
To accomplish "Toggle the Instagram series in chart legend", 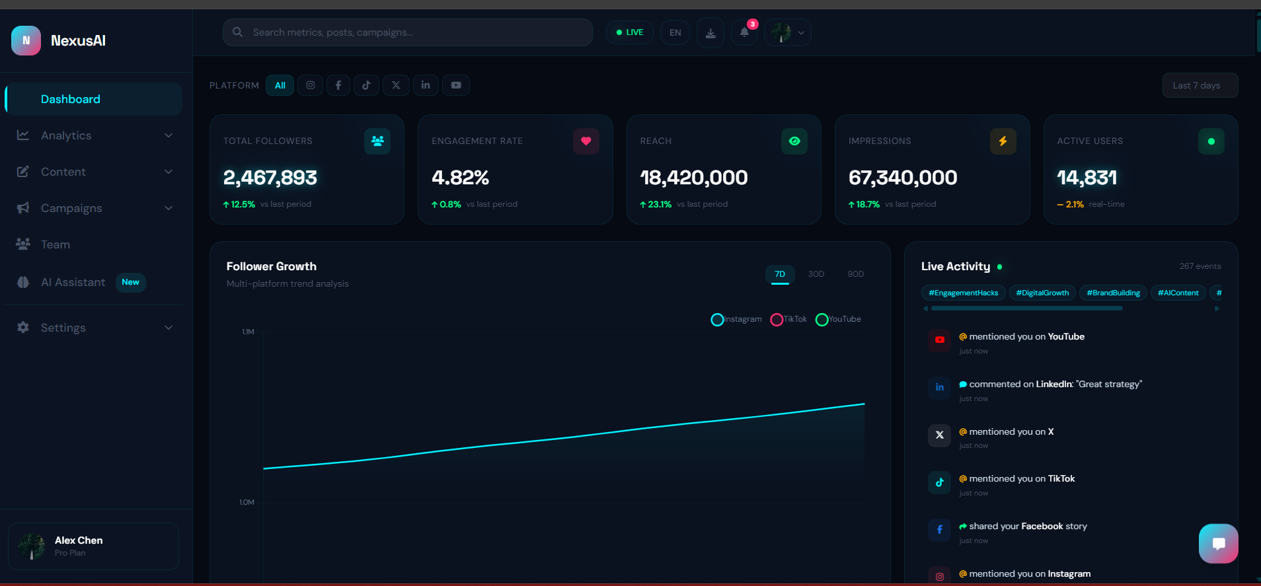I will 736,319.
